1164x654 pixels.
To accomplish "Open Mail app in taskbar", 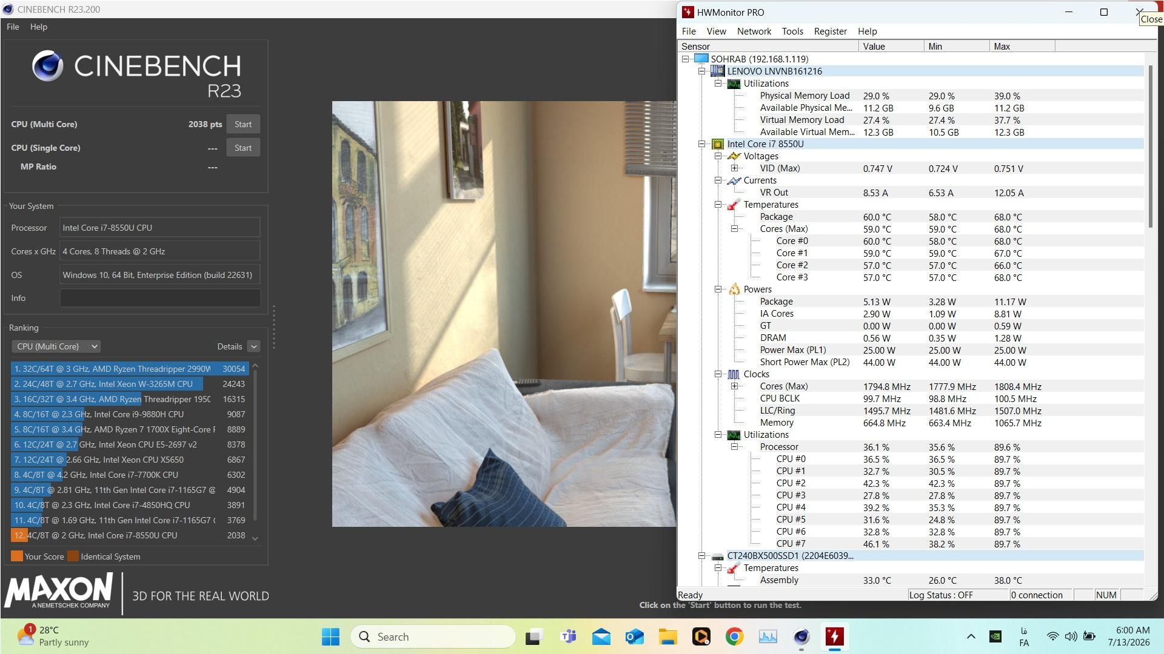I will pyautogui.click(x=601, y=636).
